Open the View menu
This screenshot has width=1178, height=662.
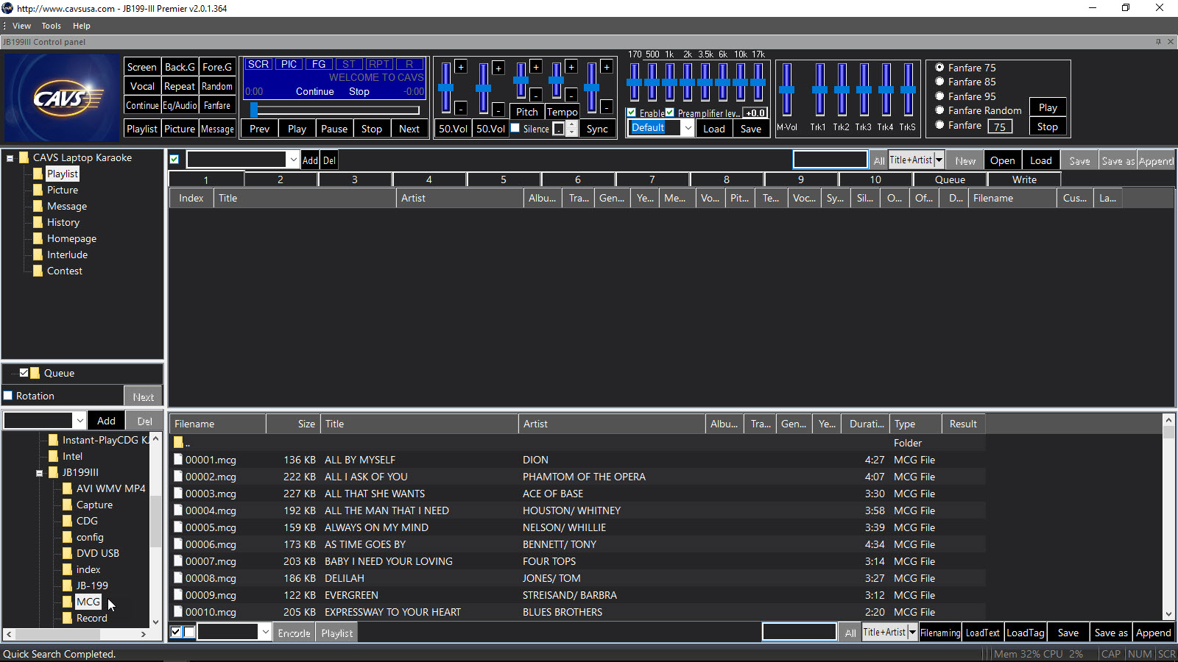coord(22,26)
